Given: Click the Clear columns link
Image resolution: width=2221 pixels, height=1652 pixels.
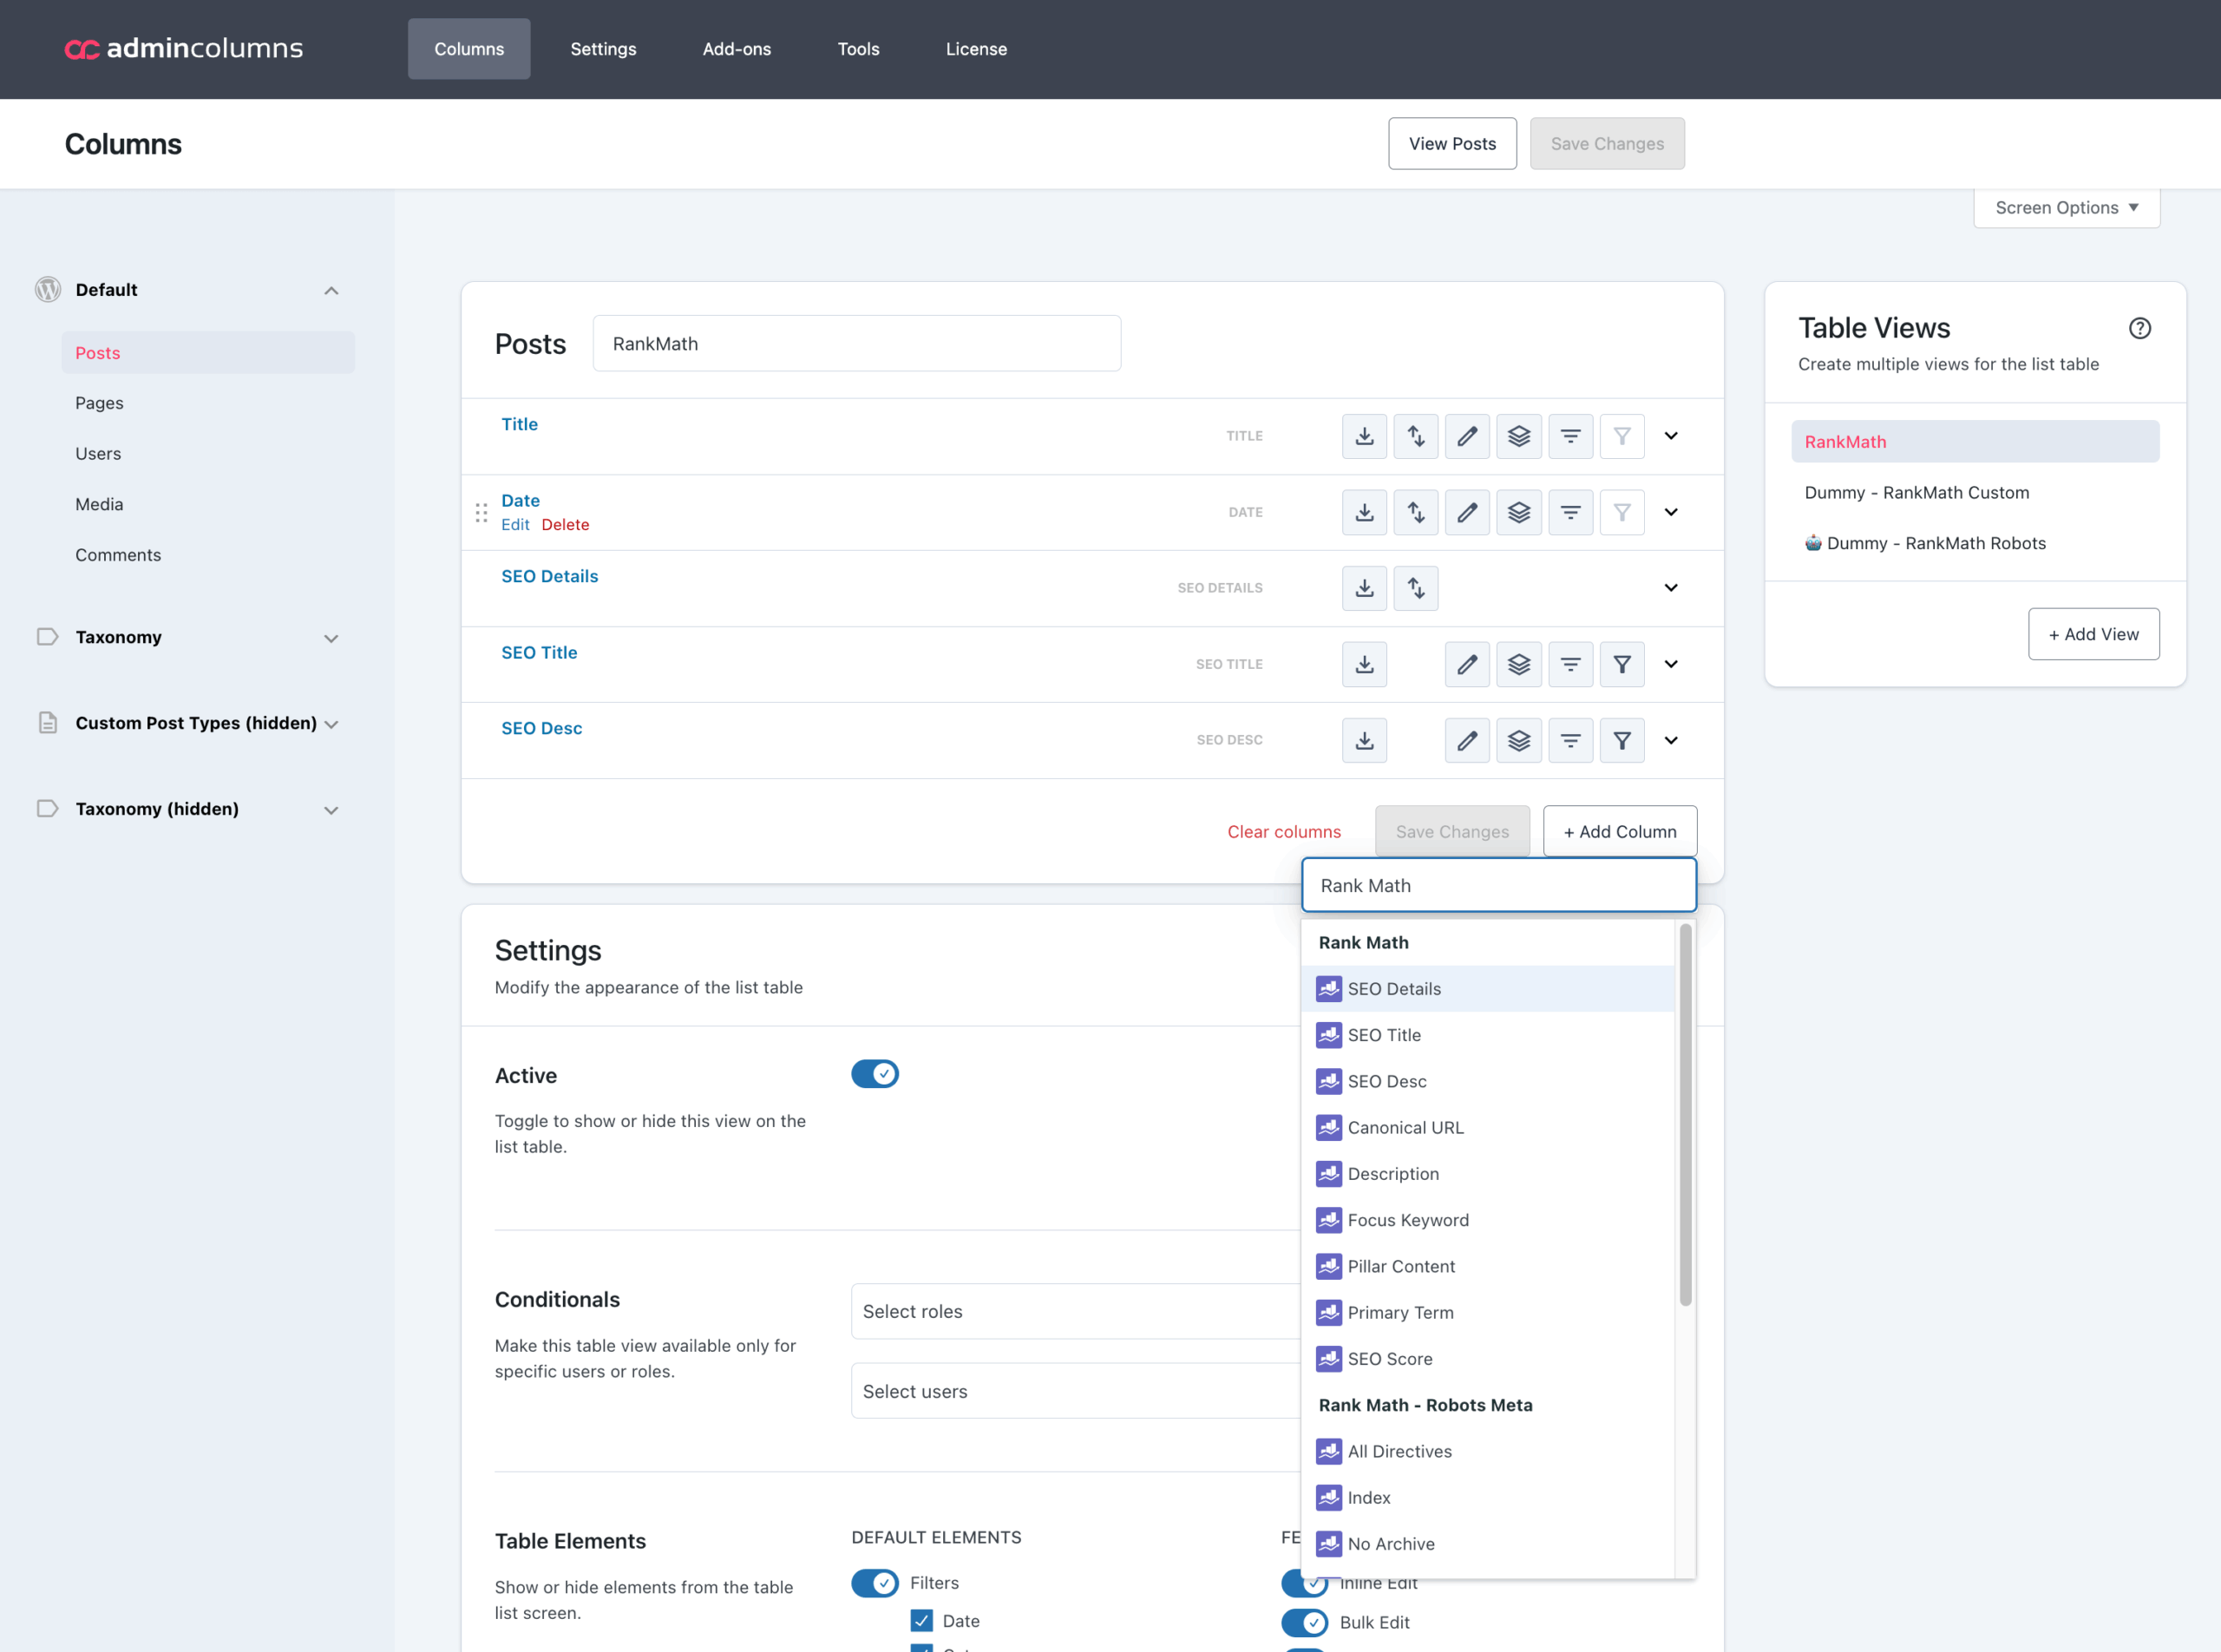Looking at the screenshot, I should 1284,831.
